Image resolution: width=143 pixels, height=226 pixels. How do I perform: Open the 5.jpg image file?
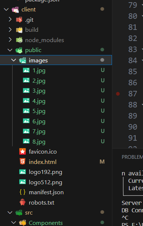pos(39,111)
